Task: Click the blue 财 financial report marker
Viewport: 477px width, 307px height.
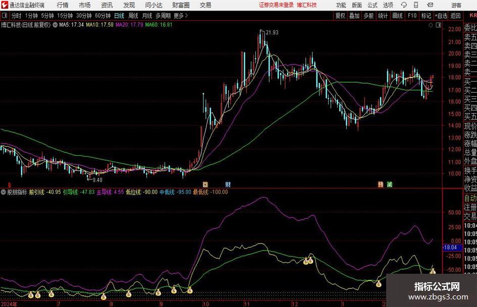Action: pos(228,185)
